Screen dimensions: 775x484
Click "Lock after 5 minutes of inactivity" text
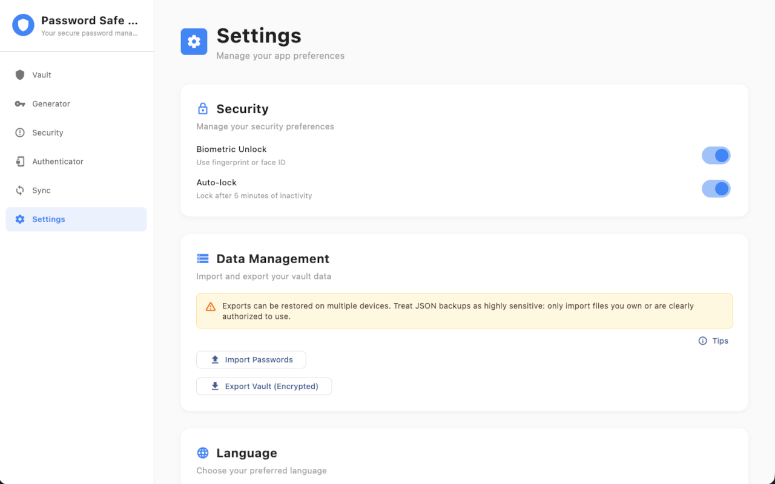click(254, 196)
